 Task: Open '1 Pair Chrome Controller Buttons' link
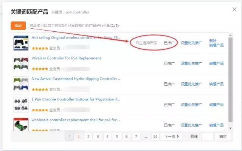(76, 99)
